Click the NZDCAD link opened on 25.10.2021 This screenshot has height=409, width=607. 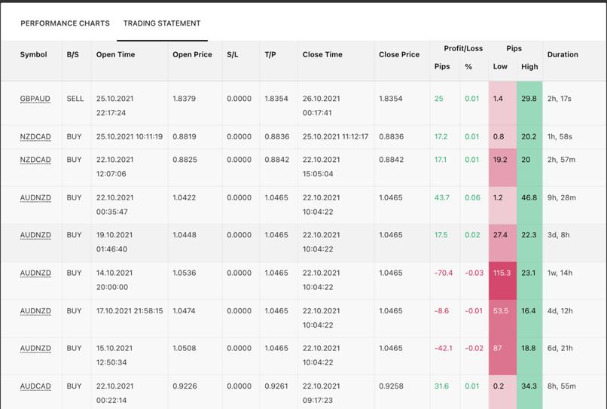point(35,137)
